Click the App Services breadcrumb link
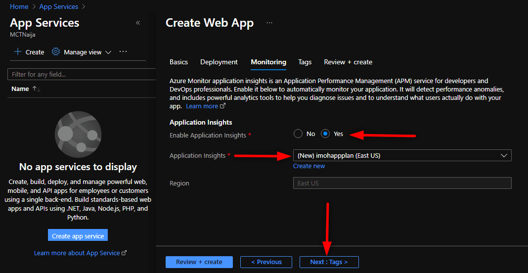Screen dimensions: 528x273 coord(59,6)
